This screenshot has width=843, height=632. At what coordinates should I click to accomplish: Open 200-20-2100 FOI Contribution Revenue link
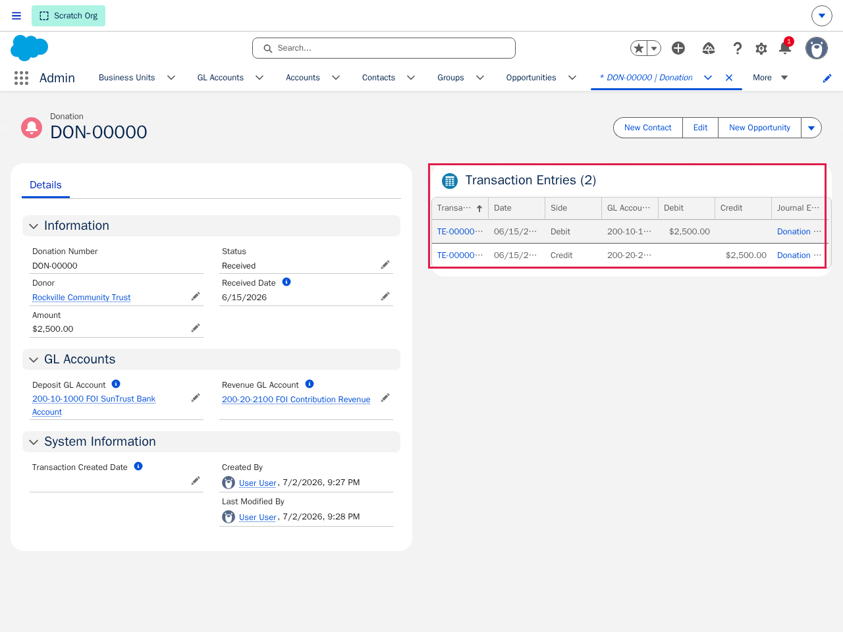(x=296, y=400)
